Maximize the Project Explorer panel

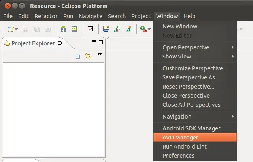coord(101,42)
